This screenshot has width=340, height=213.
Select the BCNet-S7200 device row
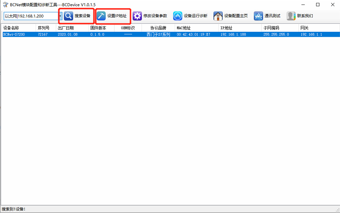171,34
